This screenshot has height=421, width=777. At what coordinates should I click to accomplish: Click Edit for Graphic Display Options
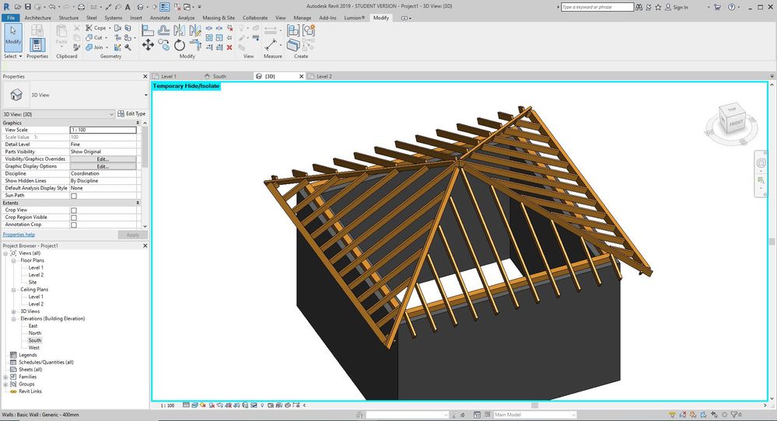[x=103, y=167]
